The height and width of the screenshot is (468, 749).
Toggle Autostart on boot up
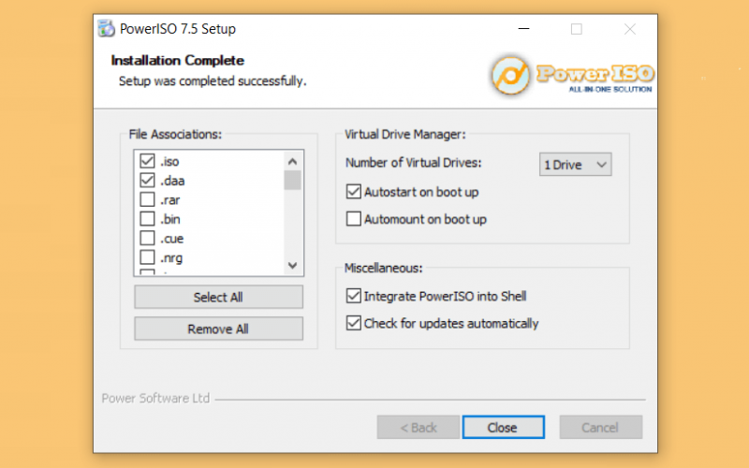point(354,192)
